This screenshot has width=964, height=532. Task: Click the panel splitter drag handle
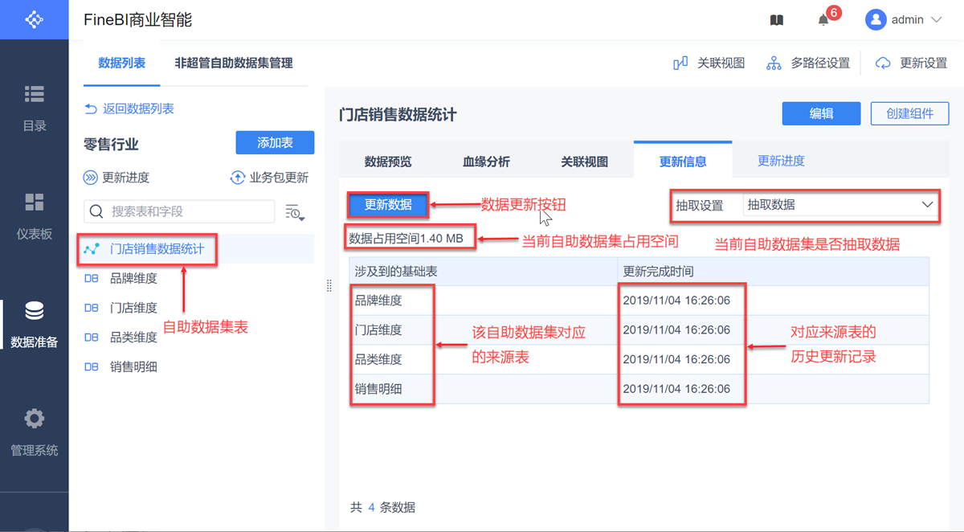coord(329,285)
